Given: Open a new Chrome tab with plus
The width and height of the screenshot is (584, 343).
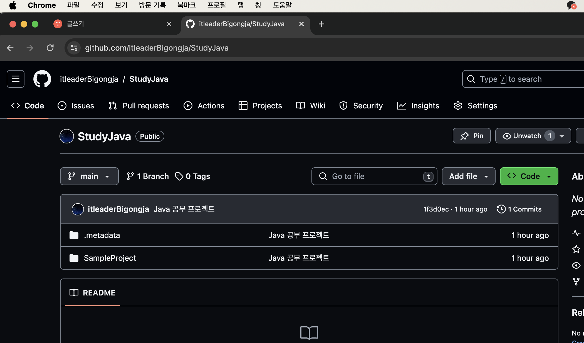Looking at the screenshot, I should tap(321, 24).
